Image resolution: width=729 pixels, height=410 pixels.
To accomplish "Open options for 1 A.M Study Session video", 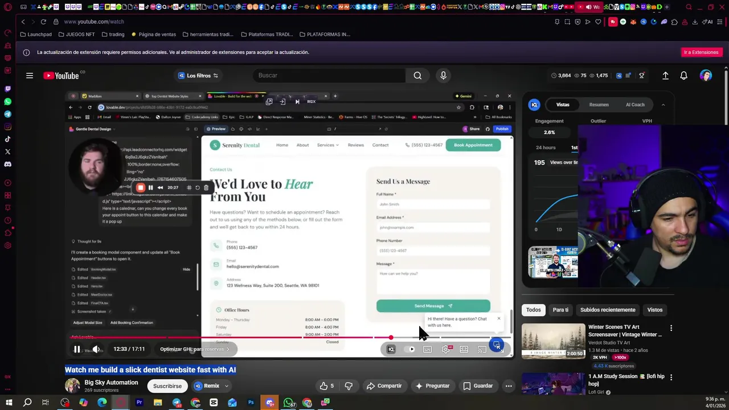I will pyautogui.click(x=671, y=377).
